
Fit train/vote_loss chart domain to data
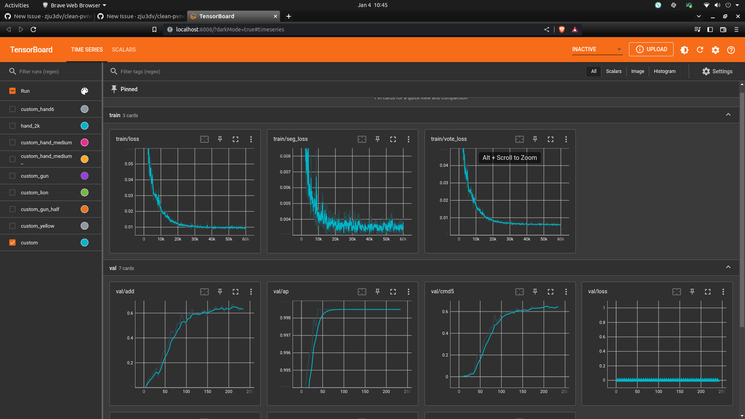[x=519, y=139]
